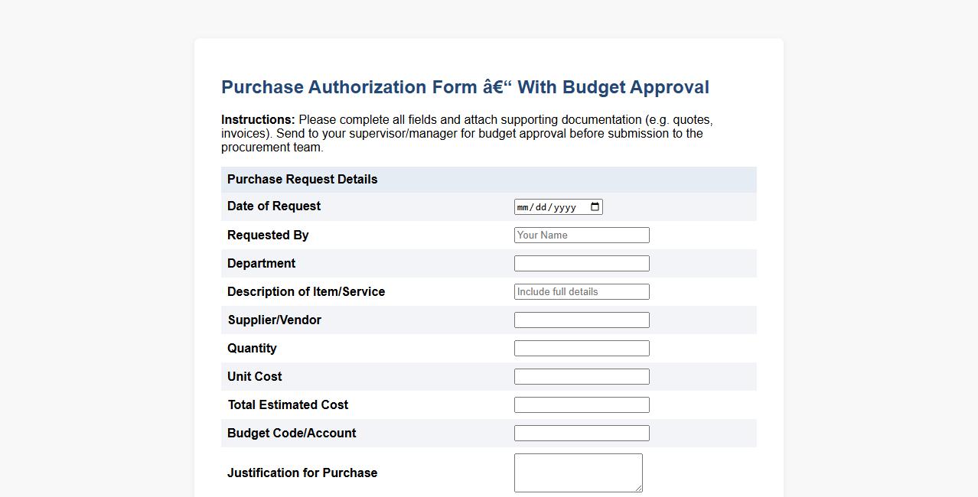
Task: Focus the Justification for Purchase textarea
Action: [578, 472]
